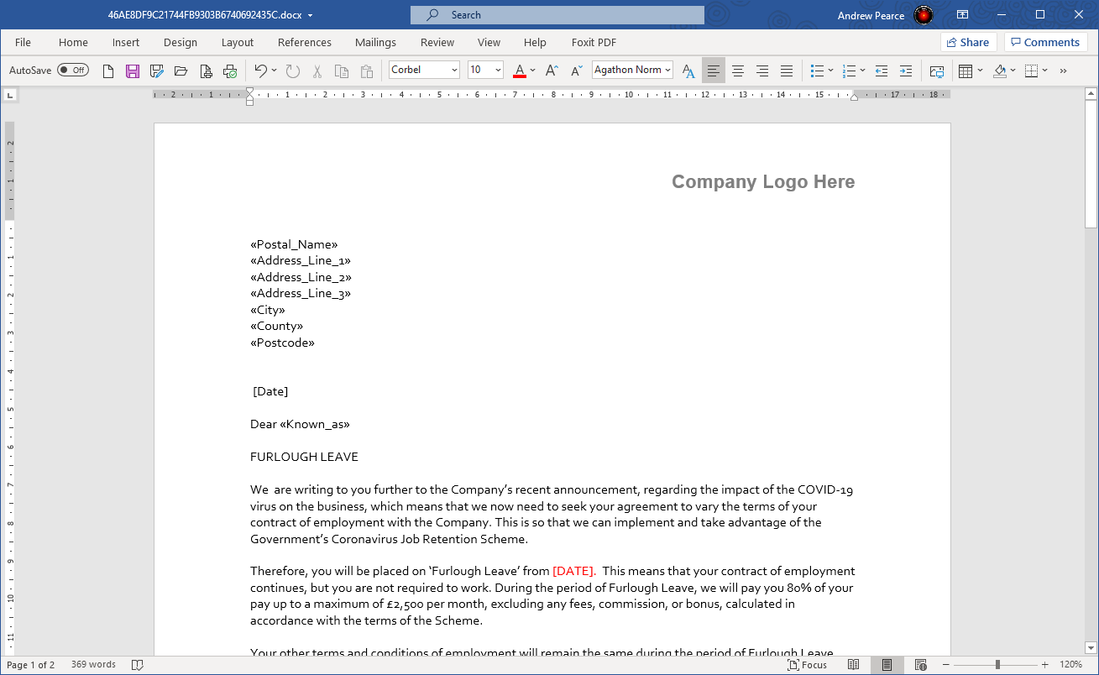Select the Copy icon on the ribbon
Screen dimensions: 1099x675
pos(341,70)
